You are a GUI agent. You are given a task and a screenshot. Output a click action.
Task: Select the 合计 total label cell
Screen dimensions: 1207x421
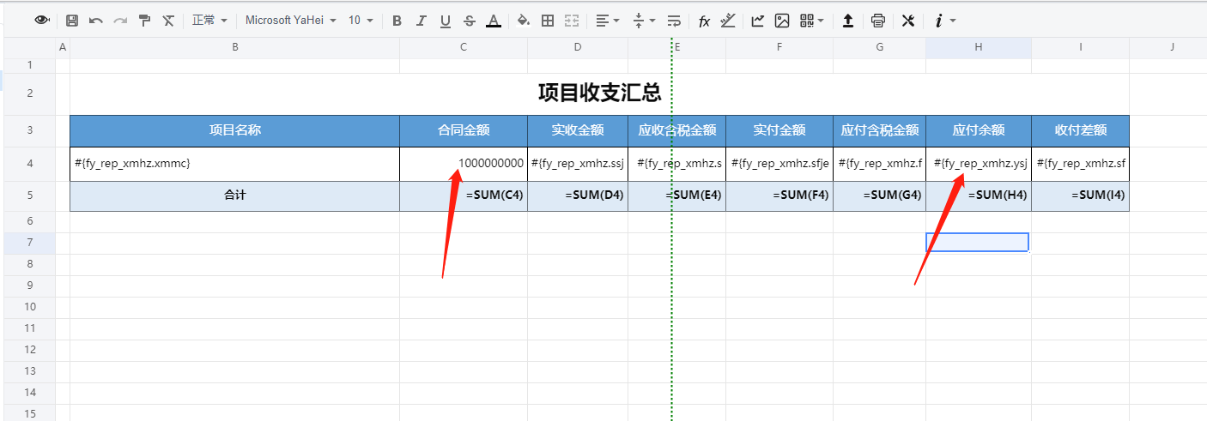(234, 195)
